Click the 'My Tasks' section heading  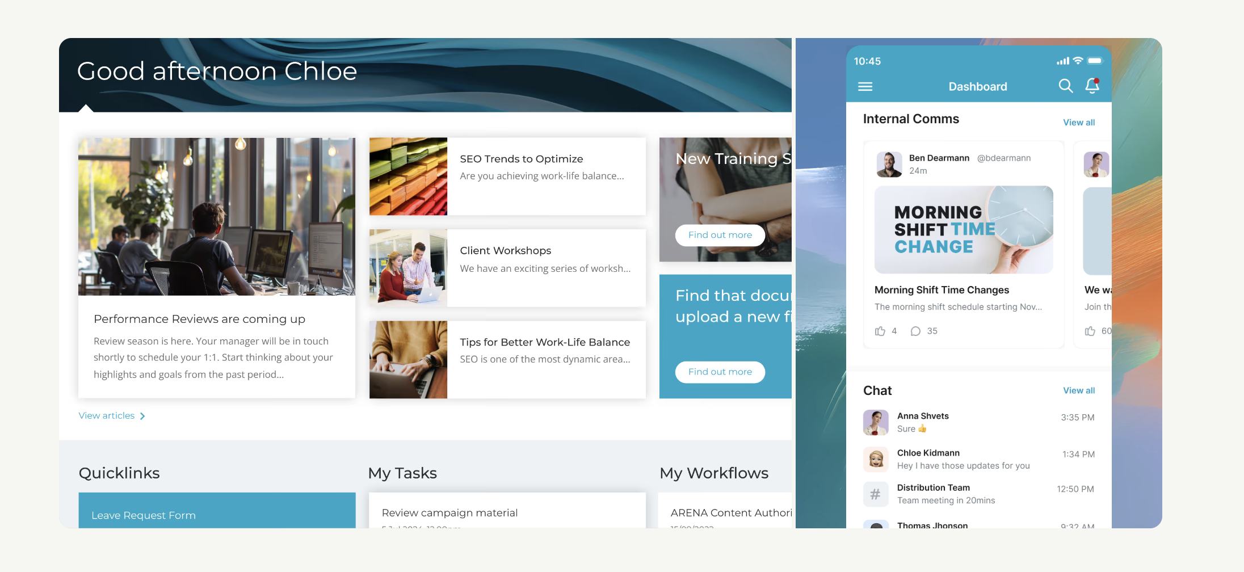pos(402,473)
